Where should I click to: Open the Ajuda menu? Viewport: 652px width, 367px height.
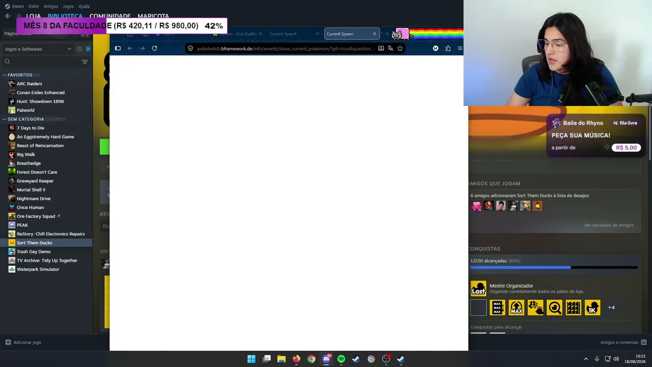(x=84, y=6)
